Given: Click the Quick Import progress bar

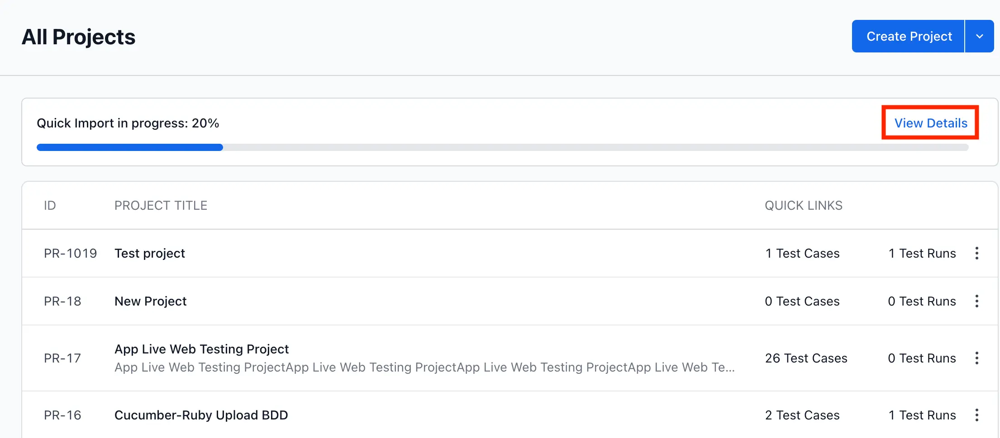Looking at the screenshot, I should (502, 147).
